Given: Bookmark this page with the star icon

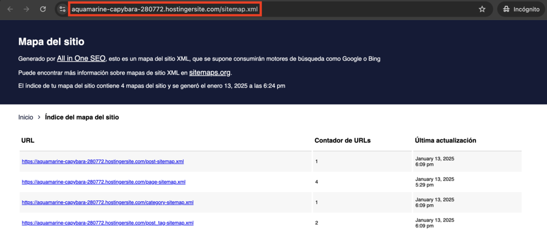Looking at the screenshot, I should tap(482, 9).
